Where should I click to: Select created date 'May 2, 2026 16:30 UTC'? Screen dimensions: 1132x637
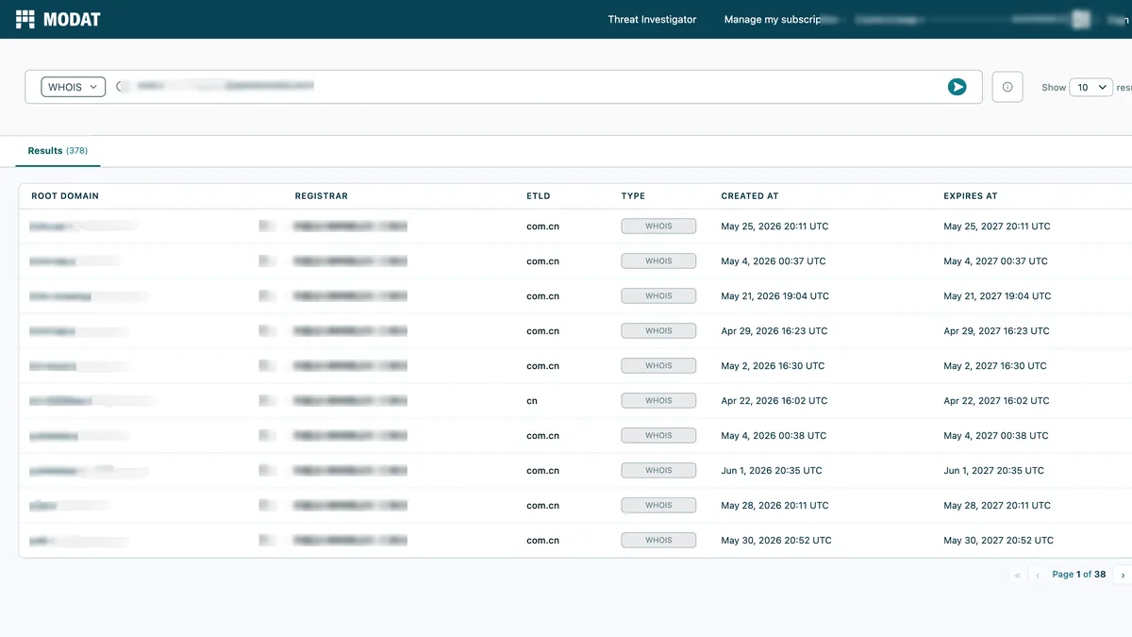[773, 366]
